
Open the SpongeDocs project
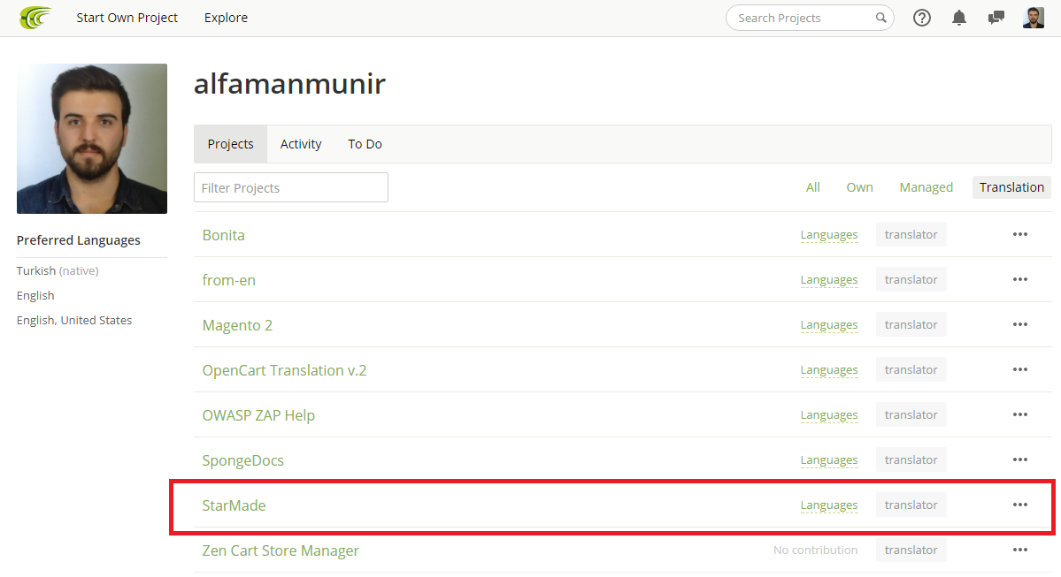click(243, 460)
